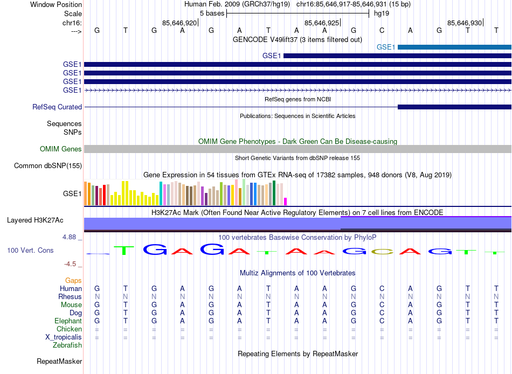Click the 4.88 PhyloP upper value
512x374 pixels.
tap(69, 237)
